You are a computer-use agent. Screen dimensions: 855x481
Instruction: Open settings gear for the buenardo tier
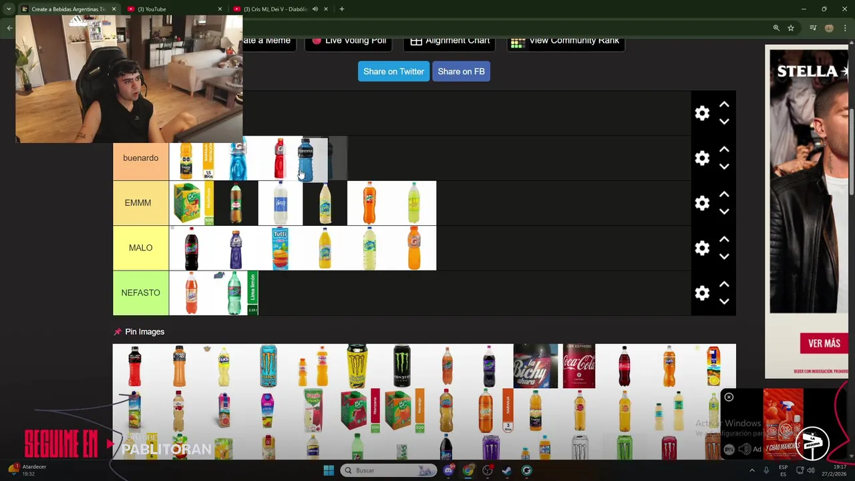pyautogui.click(x=702, y=158)
